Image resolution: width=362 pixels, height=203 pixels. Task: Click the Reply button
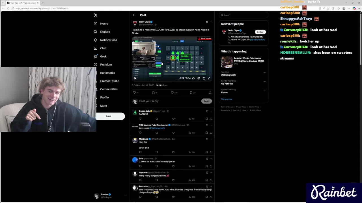pos(206,101)
